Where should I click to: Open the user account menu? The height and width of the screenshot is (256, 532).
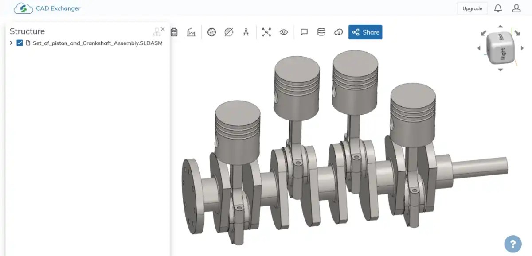point(516,8)
